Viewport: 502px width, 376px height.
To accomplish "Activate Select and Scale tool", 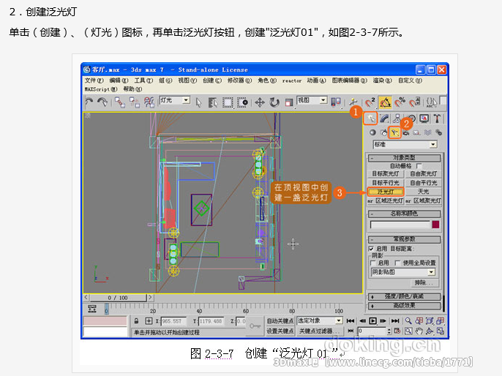I will (289, 102).
